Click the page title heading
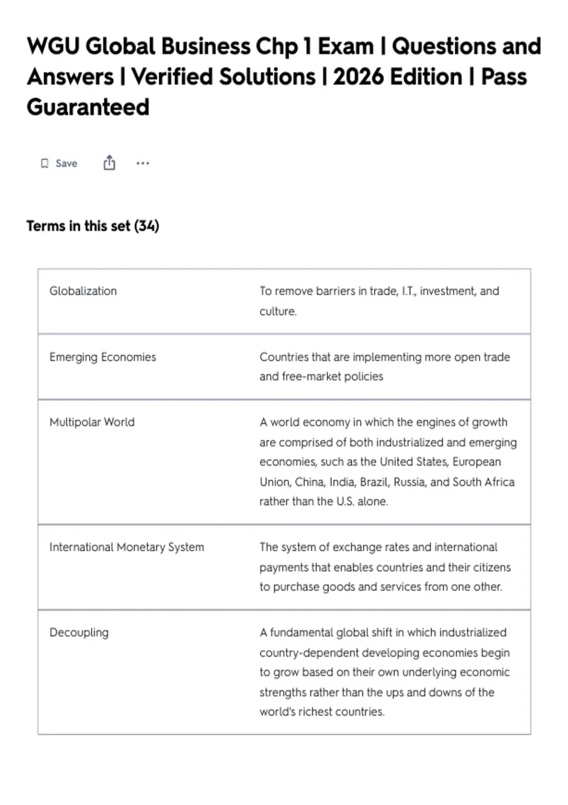This screenshot has height=805, width=568. 284,77
